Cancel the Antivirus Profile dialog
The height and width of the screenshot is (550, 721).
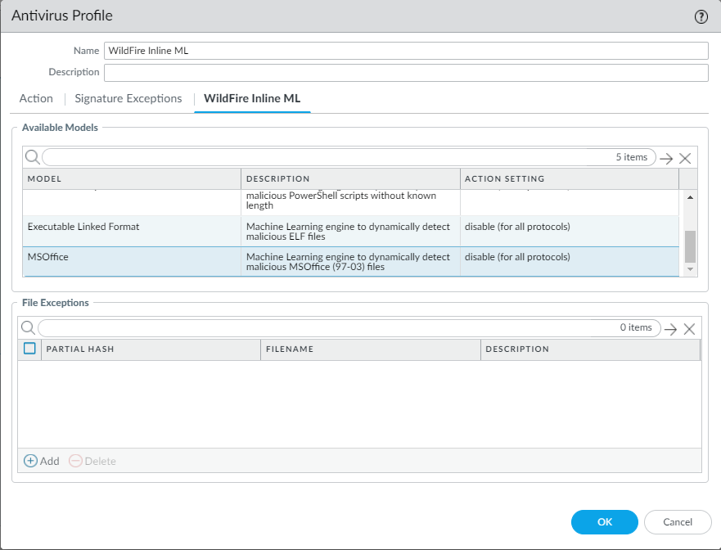[678, 522]
